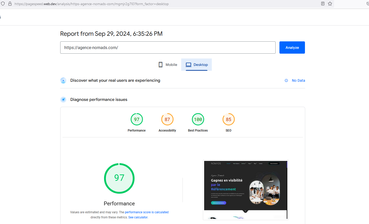Viewport: 369px width, 224px height.
Task: Click the browser address bar URL
Action: coord(92,4)
